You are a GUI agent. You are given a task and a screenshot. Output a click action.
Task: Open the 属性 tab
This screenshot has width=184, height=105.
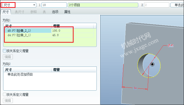tap(67, 12)
